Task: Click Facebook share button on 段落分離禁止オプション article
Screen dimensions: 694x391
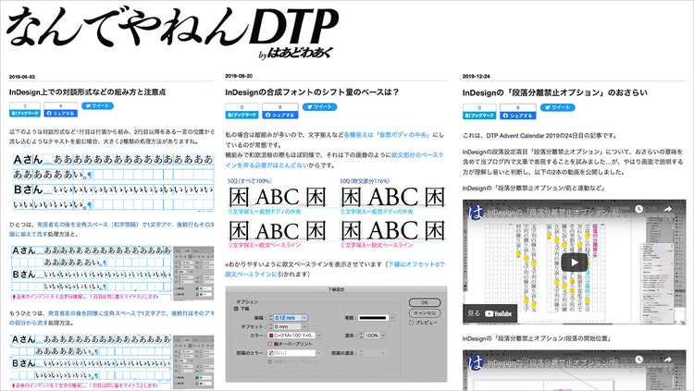Action: 518,112
